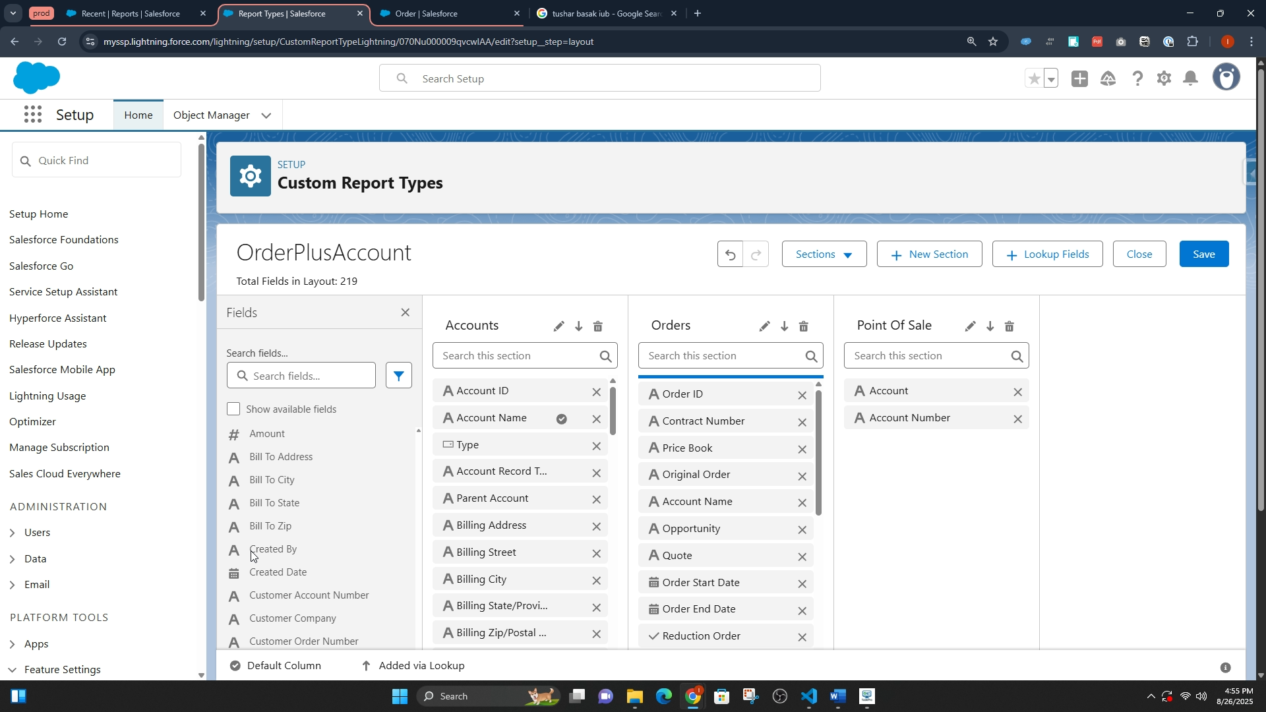Click the Accounts section scrollbar thumb
This screenshot has height=712, width=1266.
(x=613, y=410)
